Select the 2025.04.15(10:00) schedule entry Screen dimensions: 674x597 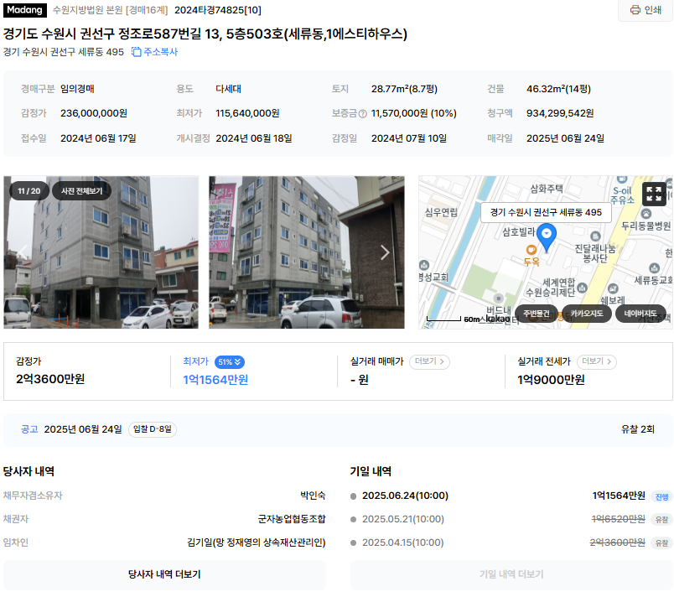(402, 542)
